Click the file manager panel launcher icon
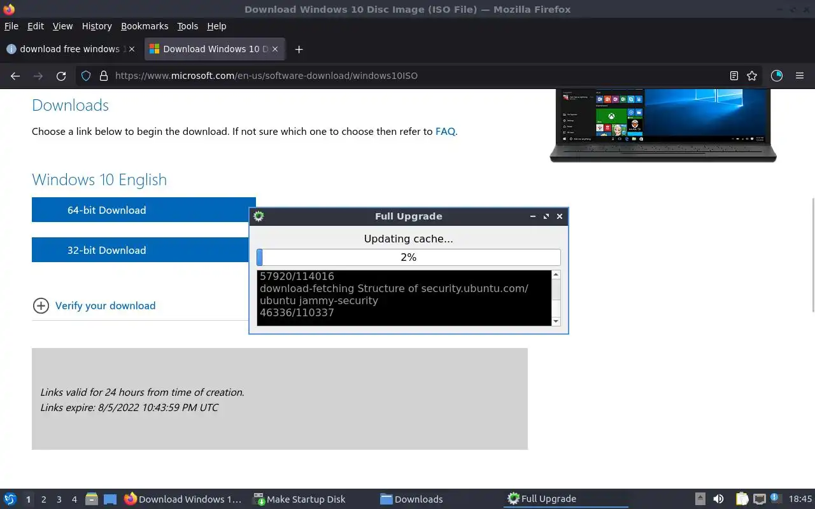The width and height of the screenshot is (815, 509). pos(92,499)
